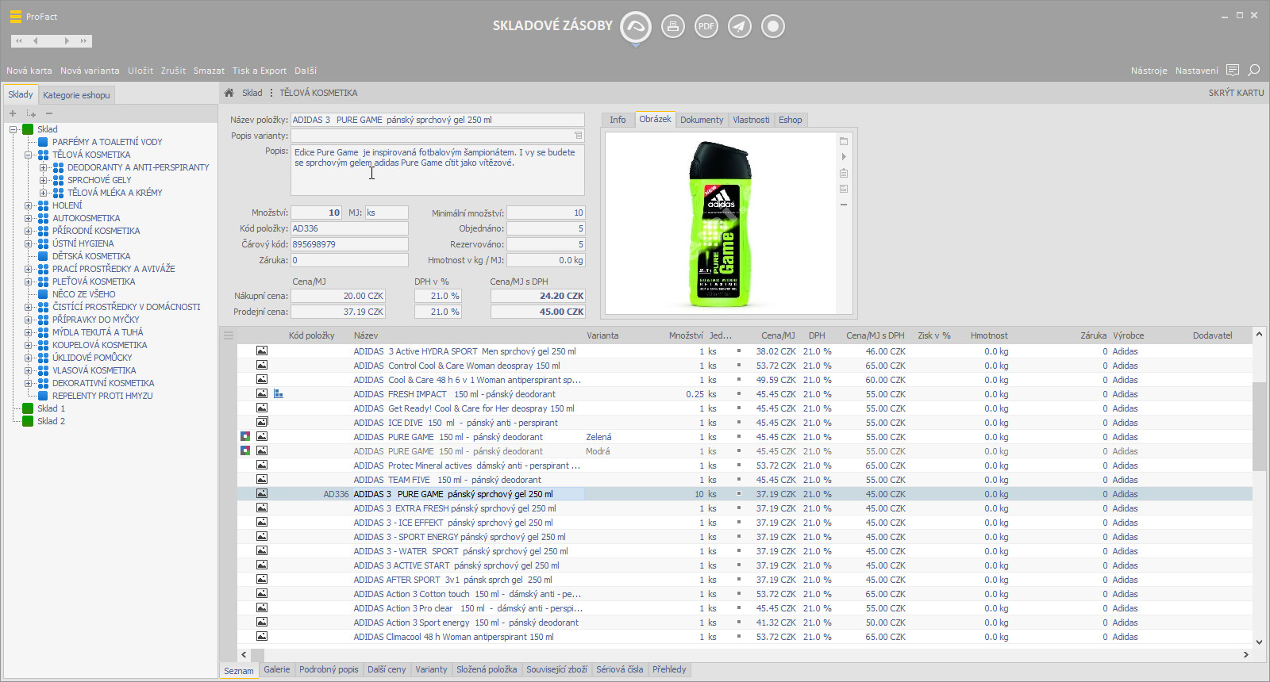Remove the product image minus icon
The width and height of the screenshot is (1270, 682).
[x=844, y=205]
